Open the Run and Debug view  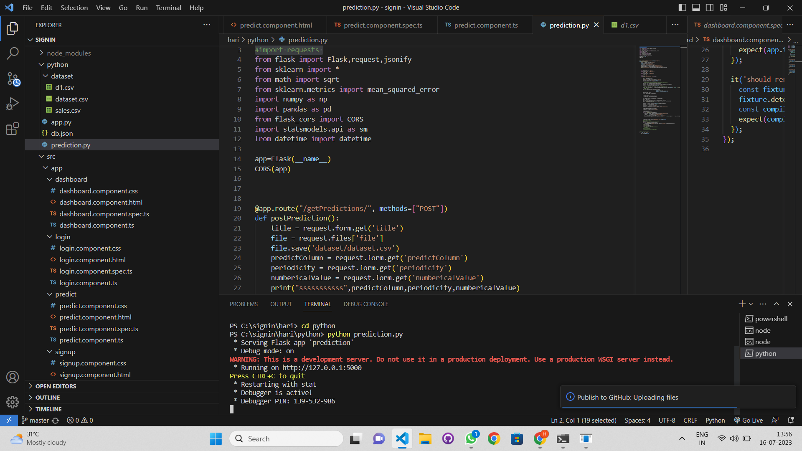13,104
